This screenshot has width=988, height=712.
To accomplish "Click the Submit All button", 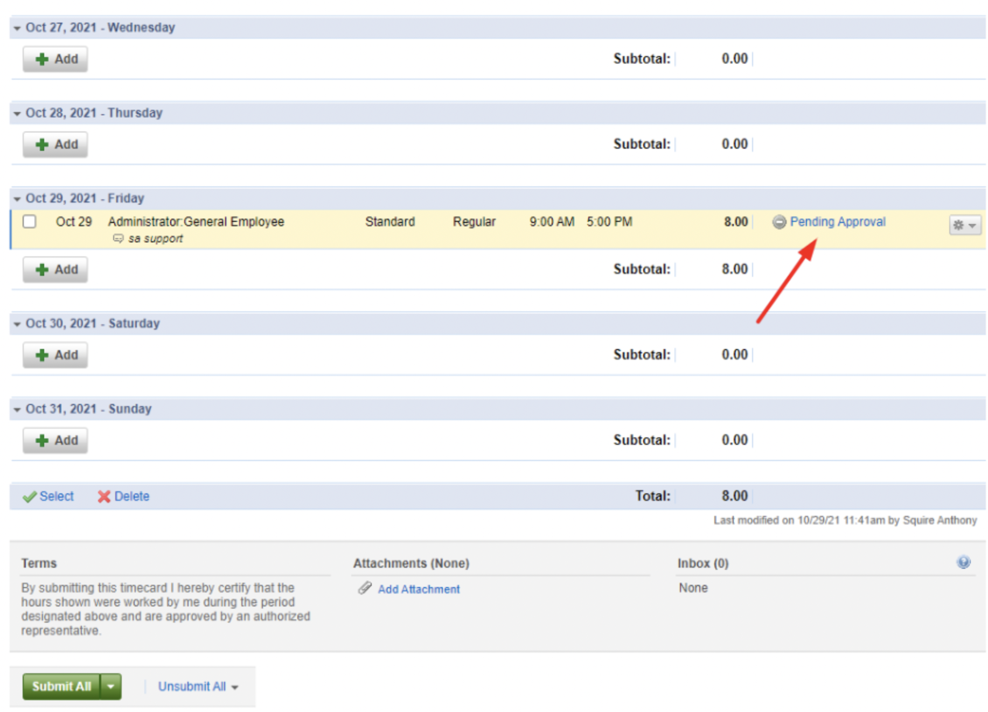I will 61,687.
